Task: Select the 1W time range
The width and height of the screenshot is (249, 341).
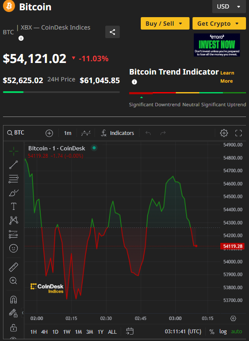Action: (x=67, y=332)
